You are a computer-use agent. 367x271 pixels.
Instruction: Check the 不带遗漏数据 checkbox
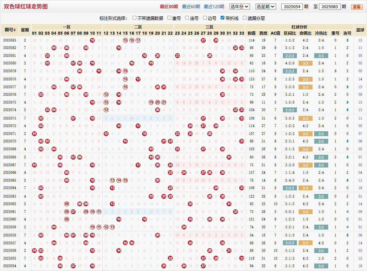[134, 18]
